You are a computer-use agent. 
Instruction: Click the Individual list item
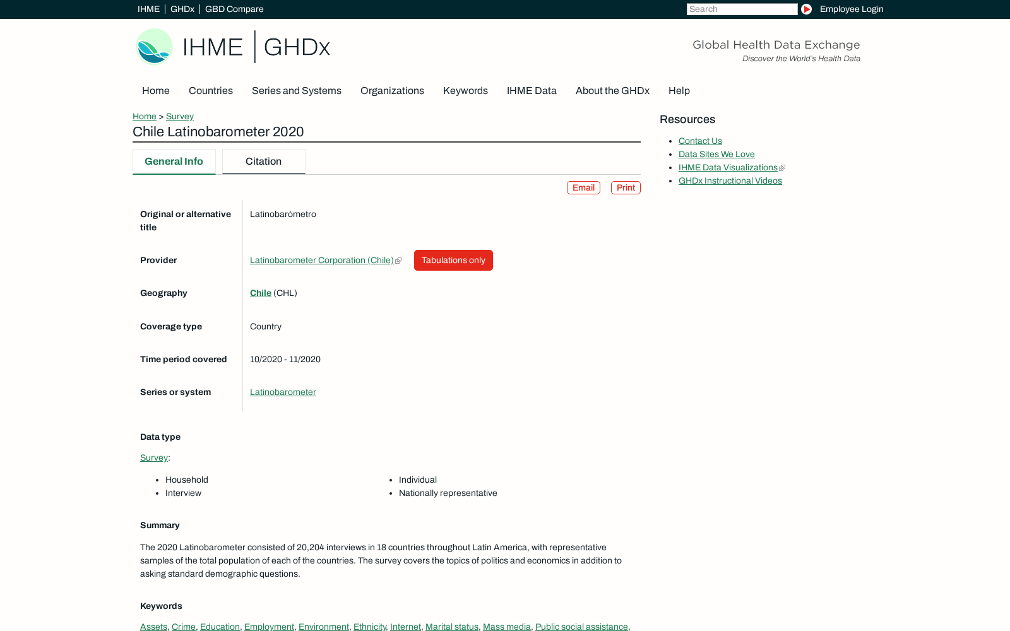418,480
